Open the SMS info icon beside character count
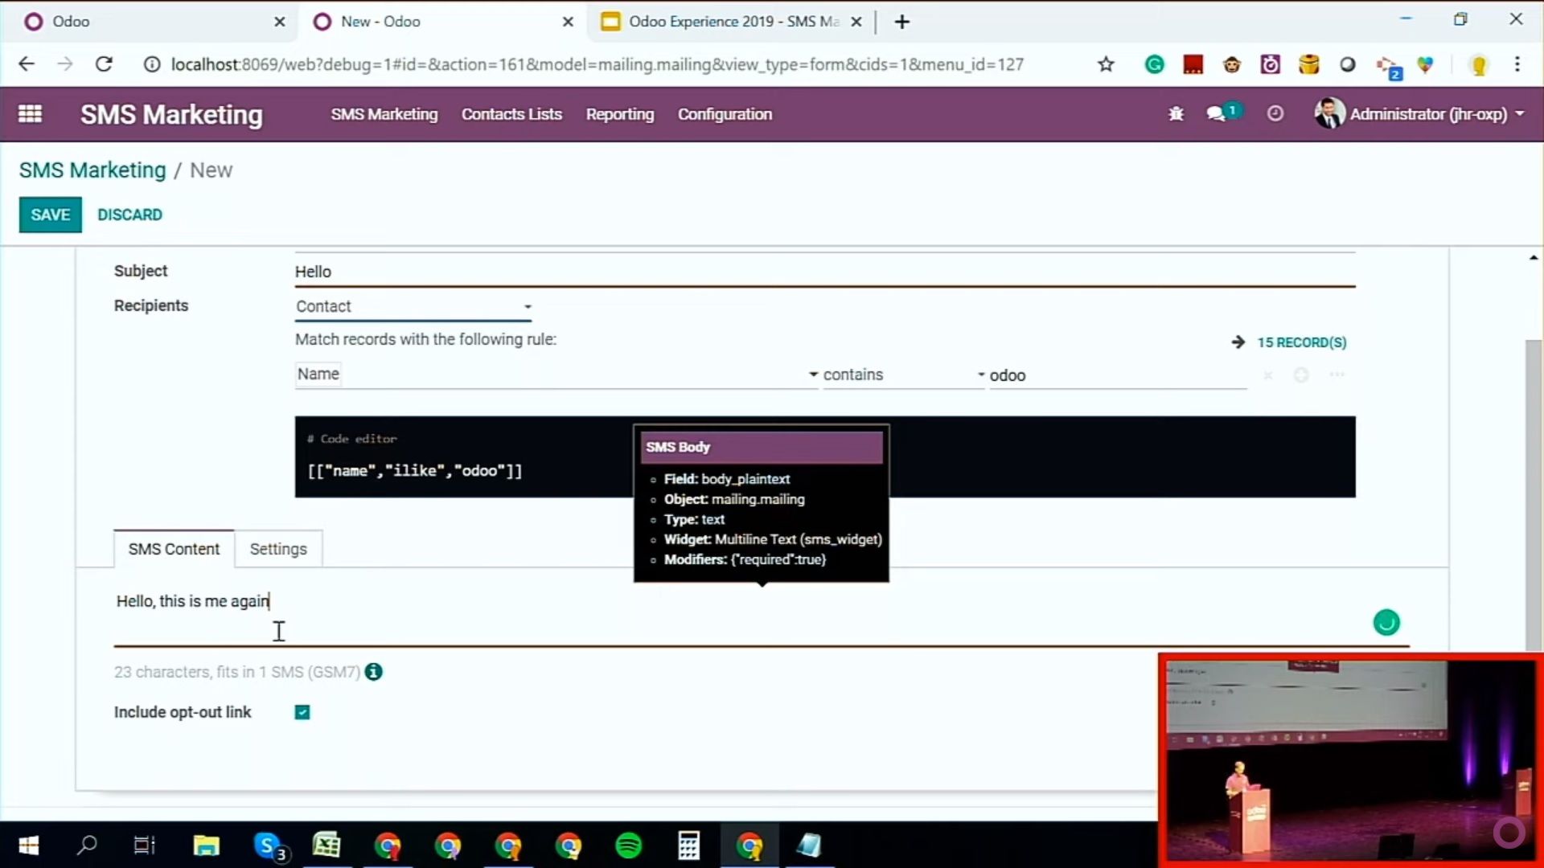Viewport: 1544px width, 868px height. [373, 672]
